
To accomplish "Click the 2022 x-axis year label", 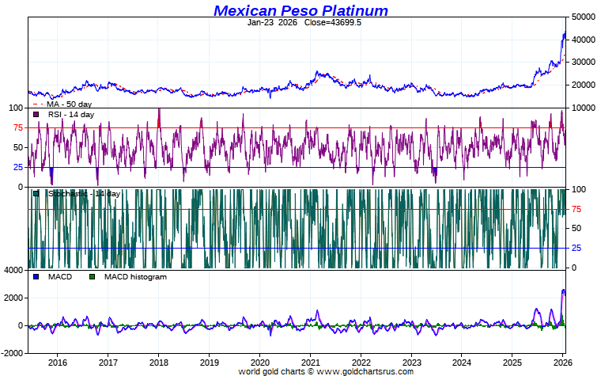I will 361,363.
